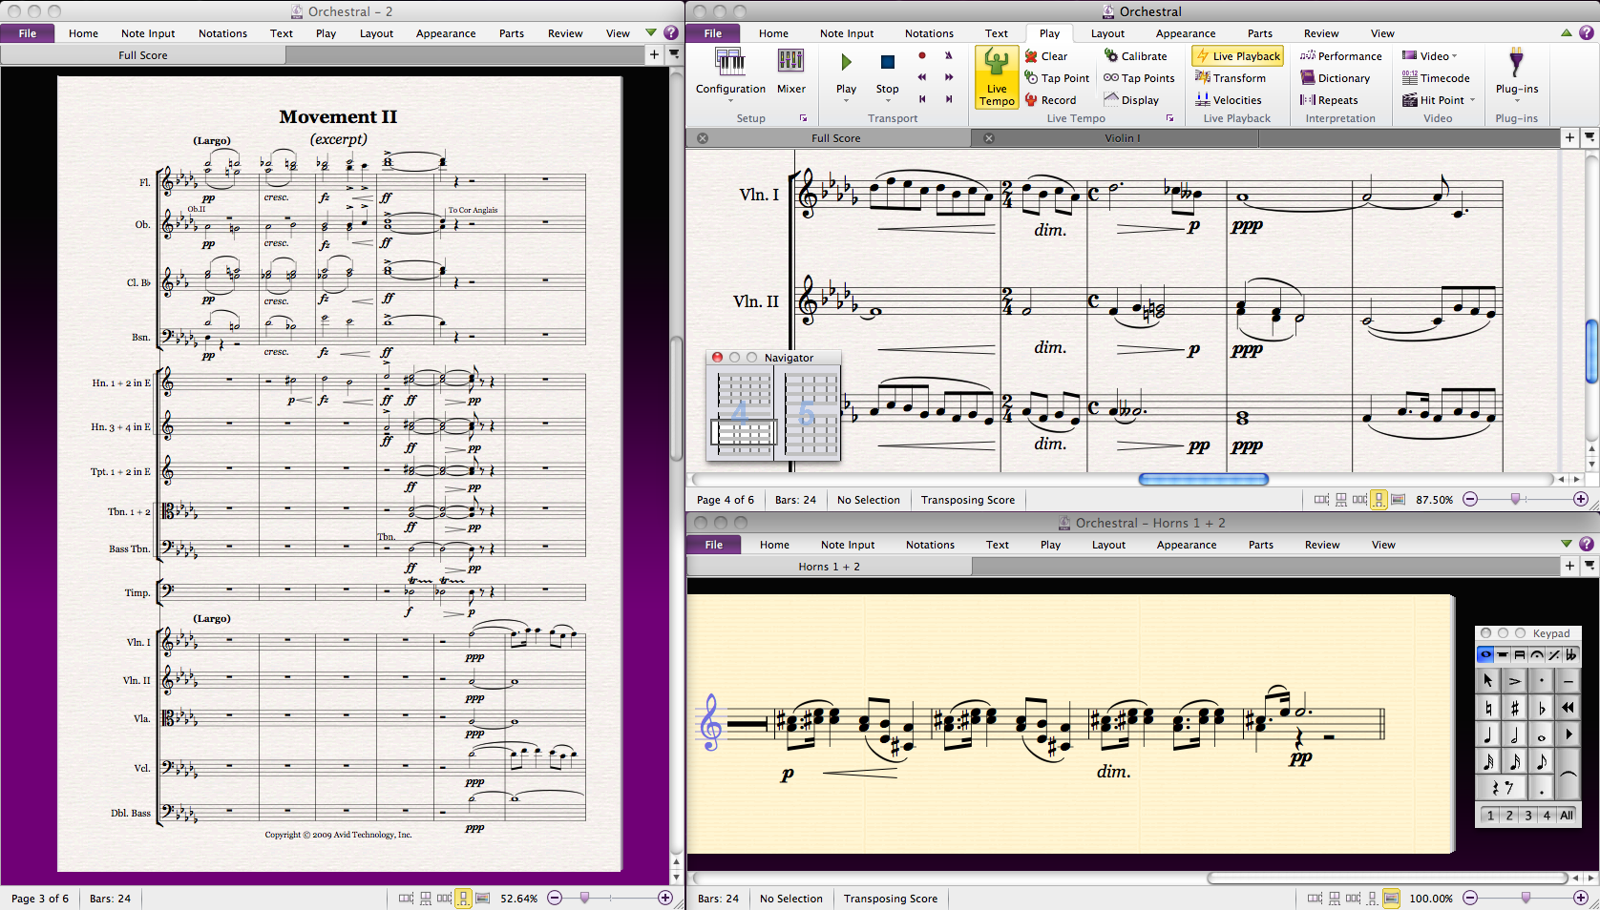
Task: Open the Notations tab in the Horns window
Action: click(929, 545)
